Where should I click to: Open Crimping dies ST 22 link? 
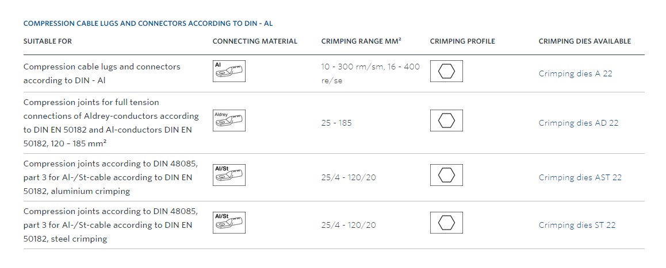coord(577,225)
